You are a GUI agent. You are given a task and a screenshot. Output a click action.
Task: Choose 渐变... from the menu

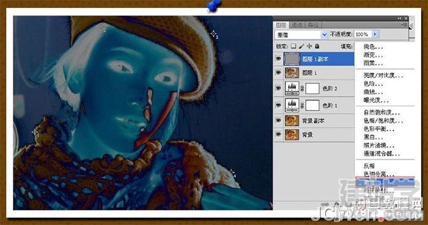tap(373, 55)
